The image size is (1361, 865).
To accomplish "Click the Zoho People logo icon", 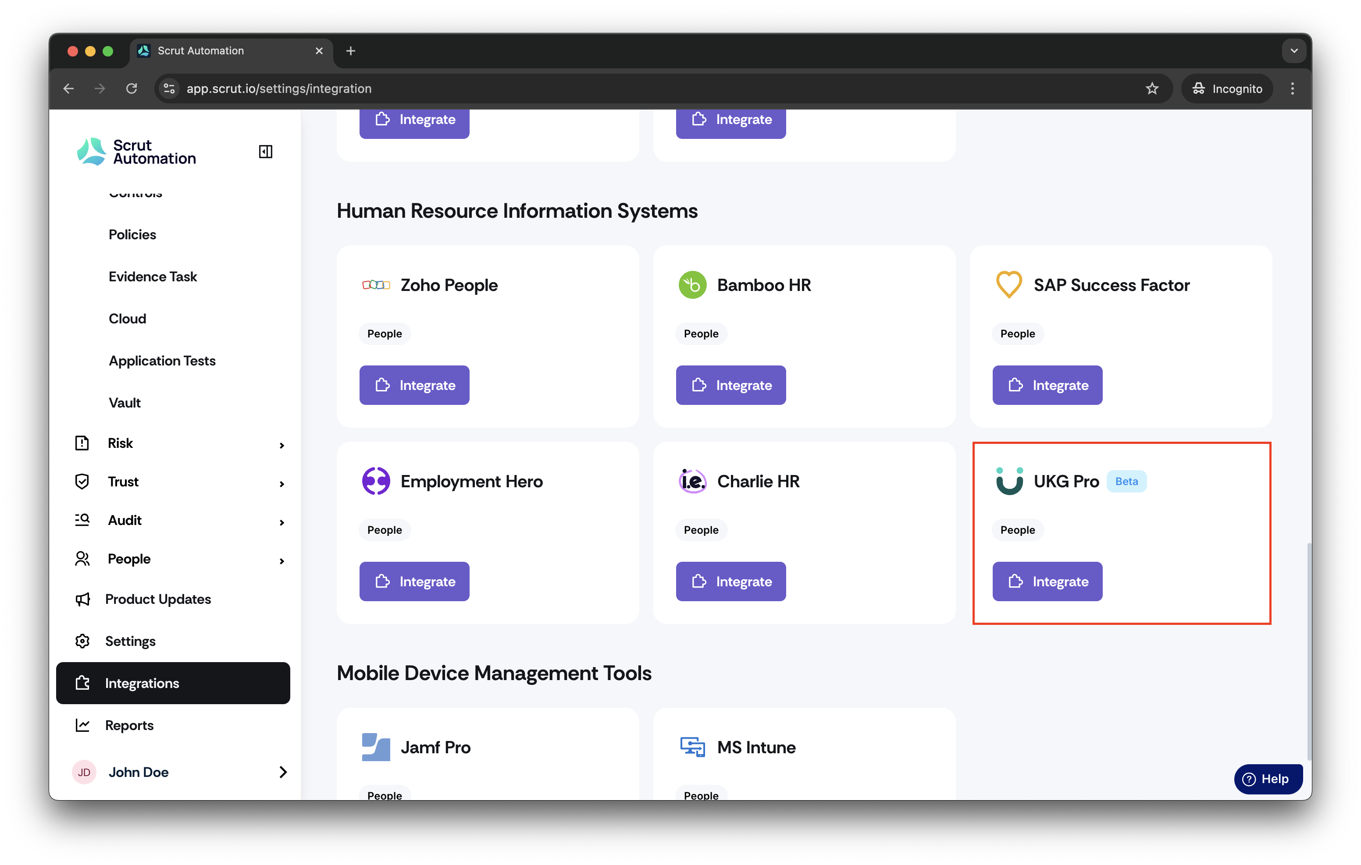I will 376,285.
